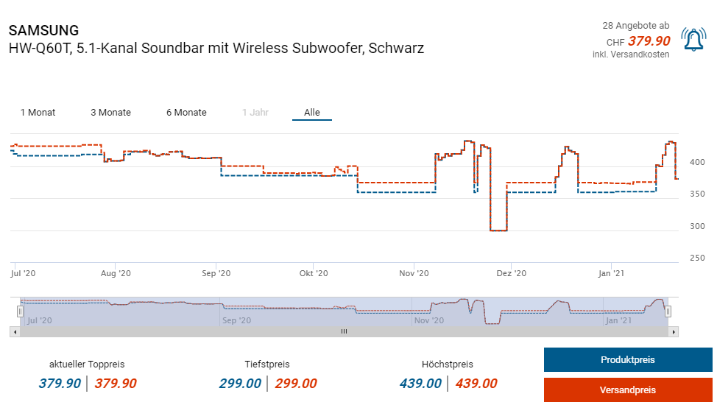Click the price alert bell icon
Image resolution: width=717 pixels, height=405 pixels.
(693, 40)
